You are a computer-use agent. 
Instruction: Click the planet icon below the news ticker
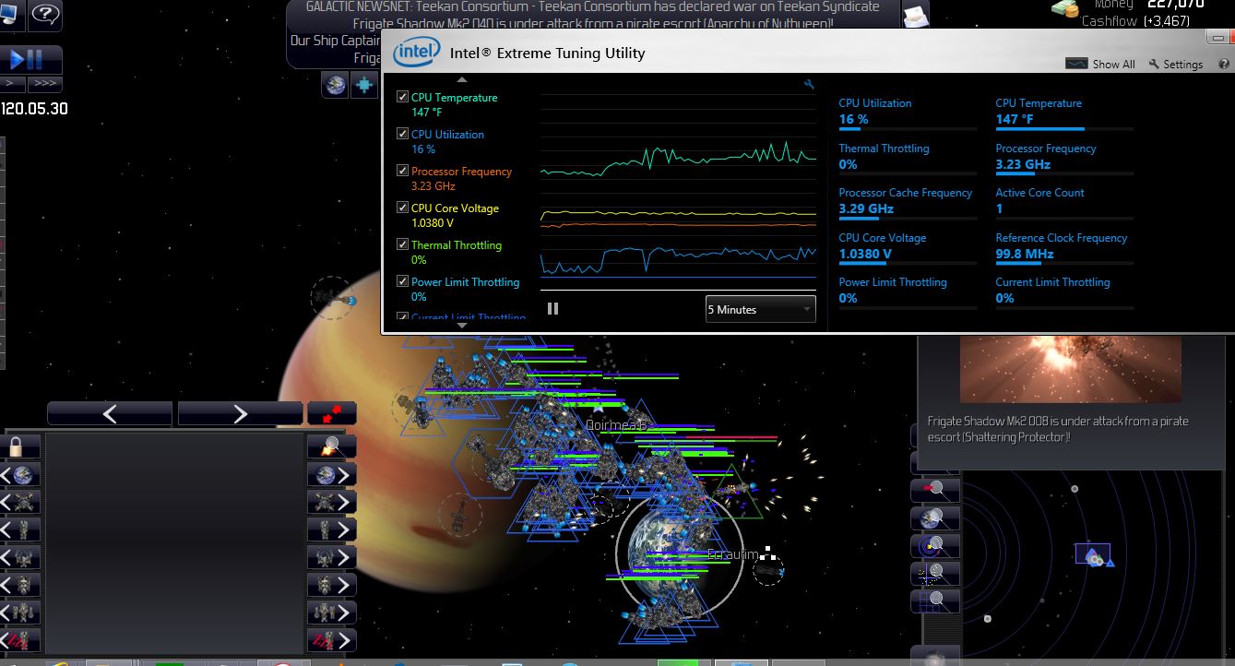coord(335,85)
